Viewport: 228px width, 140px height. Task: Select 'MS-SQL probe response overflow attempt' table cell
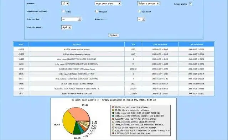(77, 84)
